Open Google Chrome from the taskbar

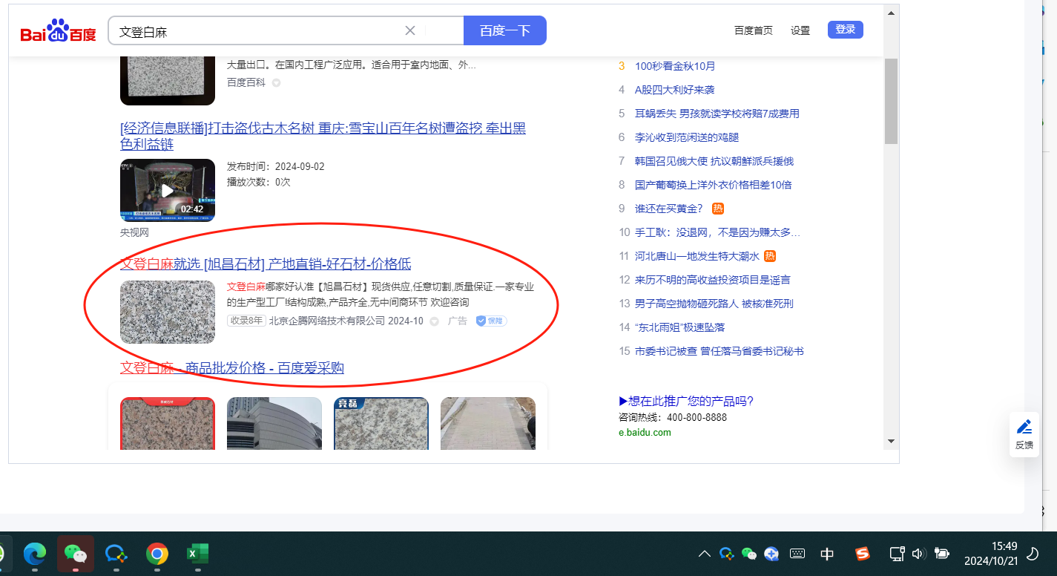pyautogui.click(x=157, y=554)
